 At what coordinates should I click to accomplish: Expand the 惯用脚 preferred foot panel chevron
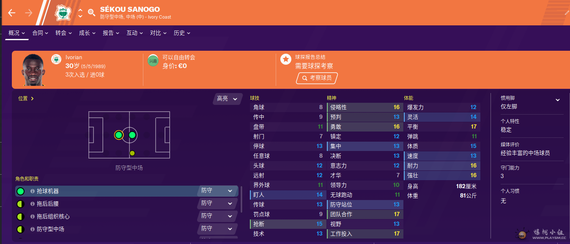click(557, 100)
